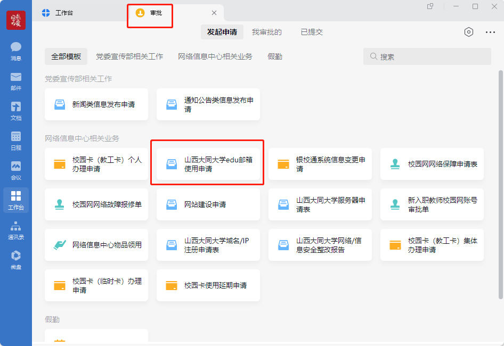Click the pop-out window icon in title bar
Viewport: 504px width, 346px height.
[430, 6]
